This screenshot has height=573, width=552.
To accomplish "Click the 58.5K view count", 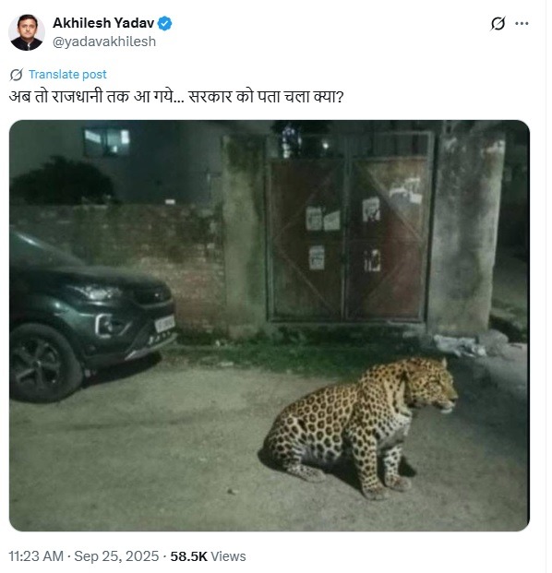I will click(188, 556).
